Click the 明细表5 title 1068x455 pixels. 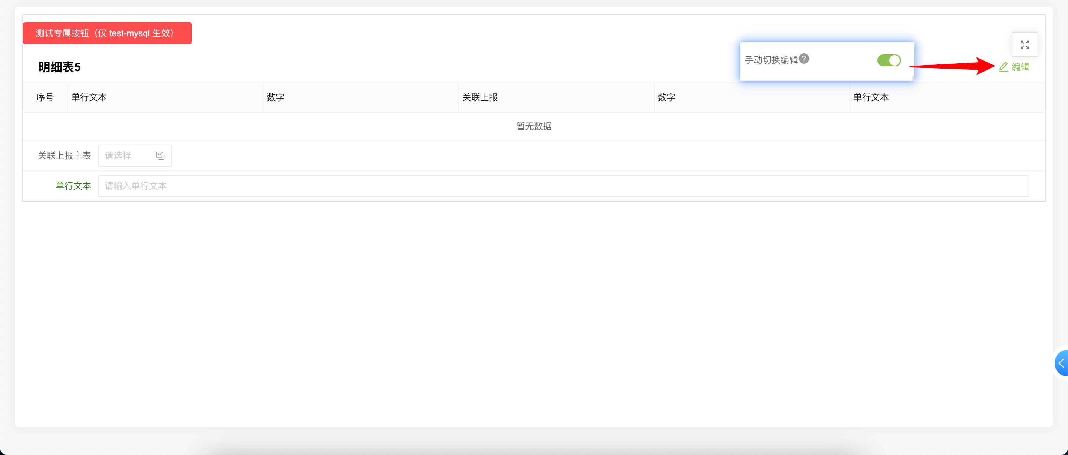[x=59, y=67]
